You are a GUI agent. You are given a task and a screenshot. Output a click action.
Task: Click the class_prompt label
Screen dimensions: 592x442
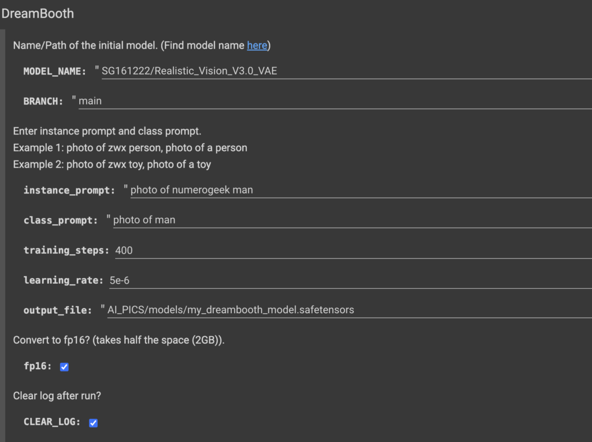(x=60, y=221)
